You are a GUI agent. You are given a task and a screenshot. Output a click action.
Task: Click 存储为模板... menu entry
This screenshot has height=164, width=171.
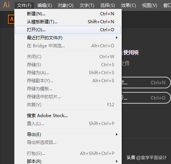click(x=68, y=89)
